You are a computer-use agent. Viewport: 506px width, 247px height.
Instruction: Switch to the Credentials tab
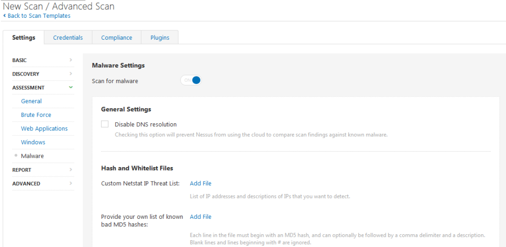click(68, 38)
